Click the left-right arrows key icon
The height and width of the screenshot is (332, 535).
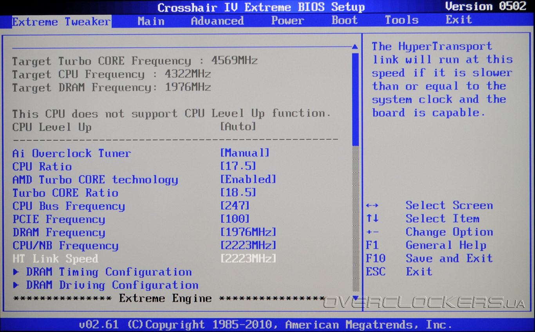(x=372, y=206)
